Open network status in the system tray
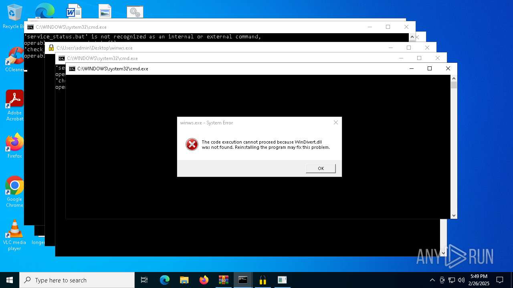Screen dimensions: 513x288 pyautogui.click(x=452, y=280)
